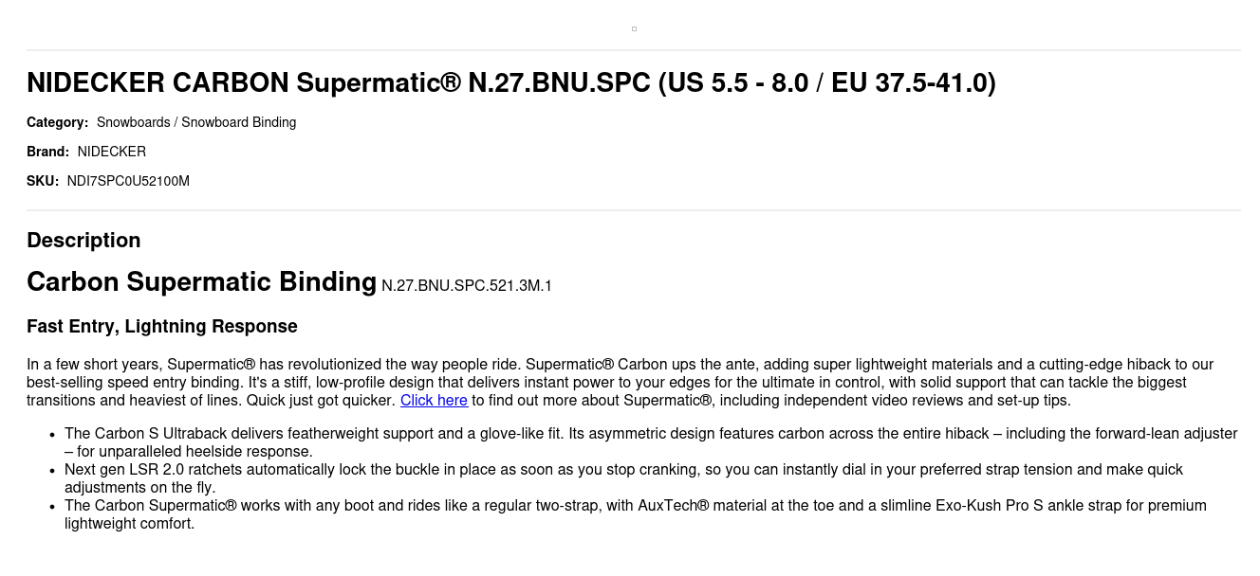This screenshot has width=1260, height=576.
Task: Click the NIDECKER CARBON Supermatic product title
Action: [x=510, y=83]
